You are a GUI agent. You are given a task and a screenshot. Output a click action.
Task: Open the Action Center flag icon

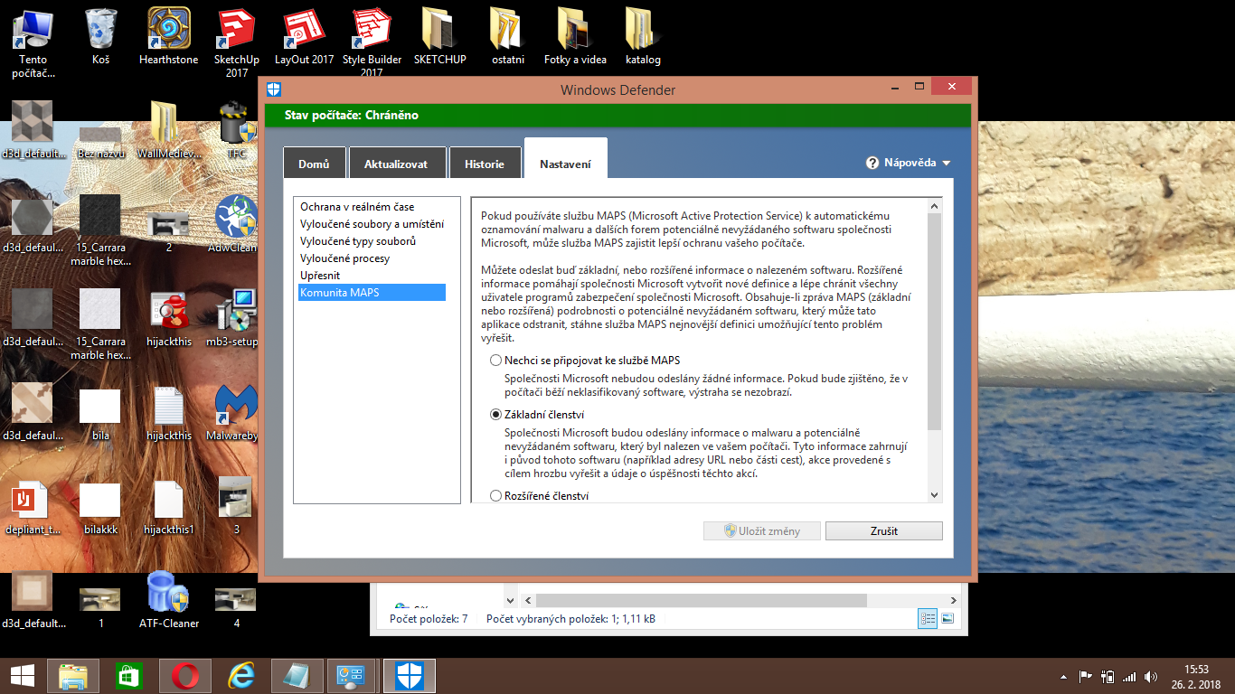point(1086,676)
